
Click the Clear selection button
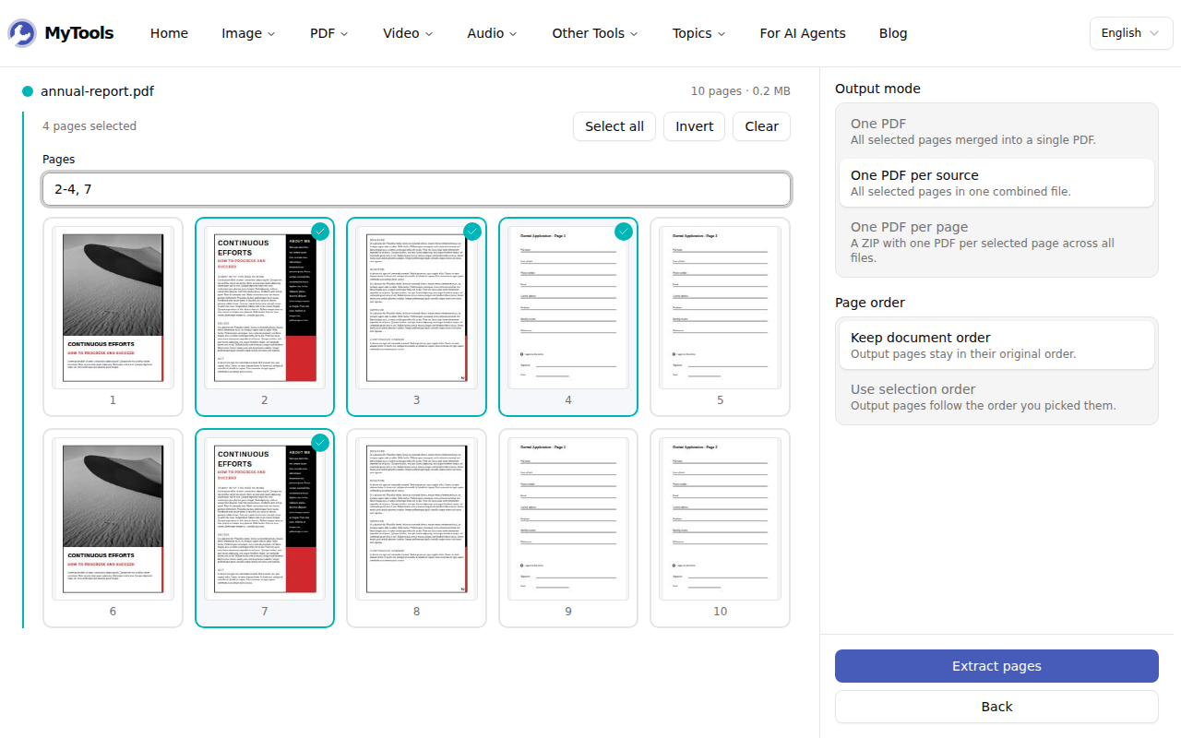(761, 126)
